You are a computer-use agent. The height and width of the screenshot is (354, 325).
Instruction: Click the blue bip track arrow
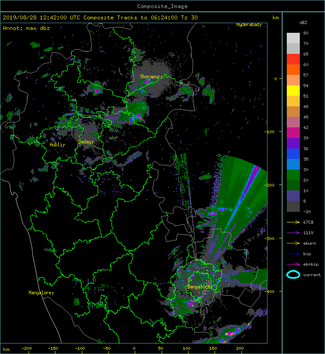point(293,254)
